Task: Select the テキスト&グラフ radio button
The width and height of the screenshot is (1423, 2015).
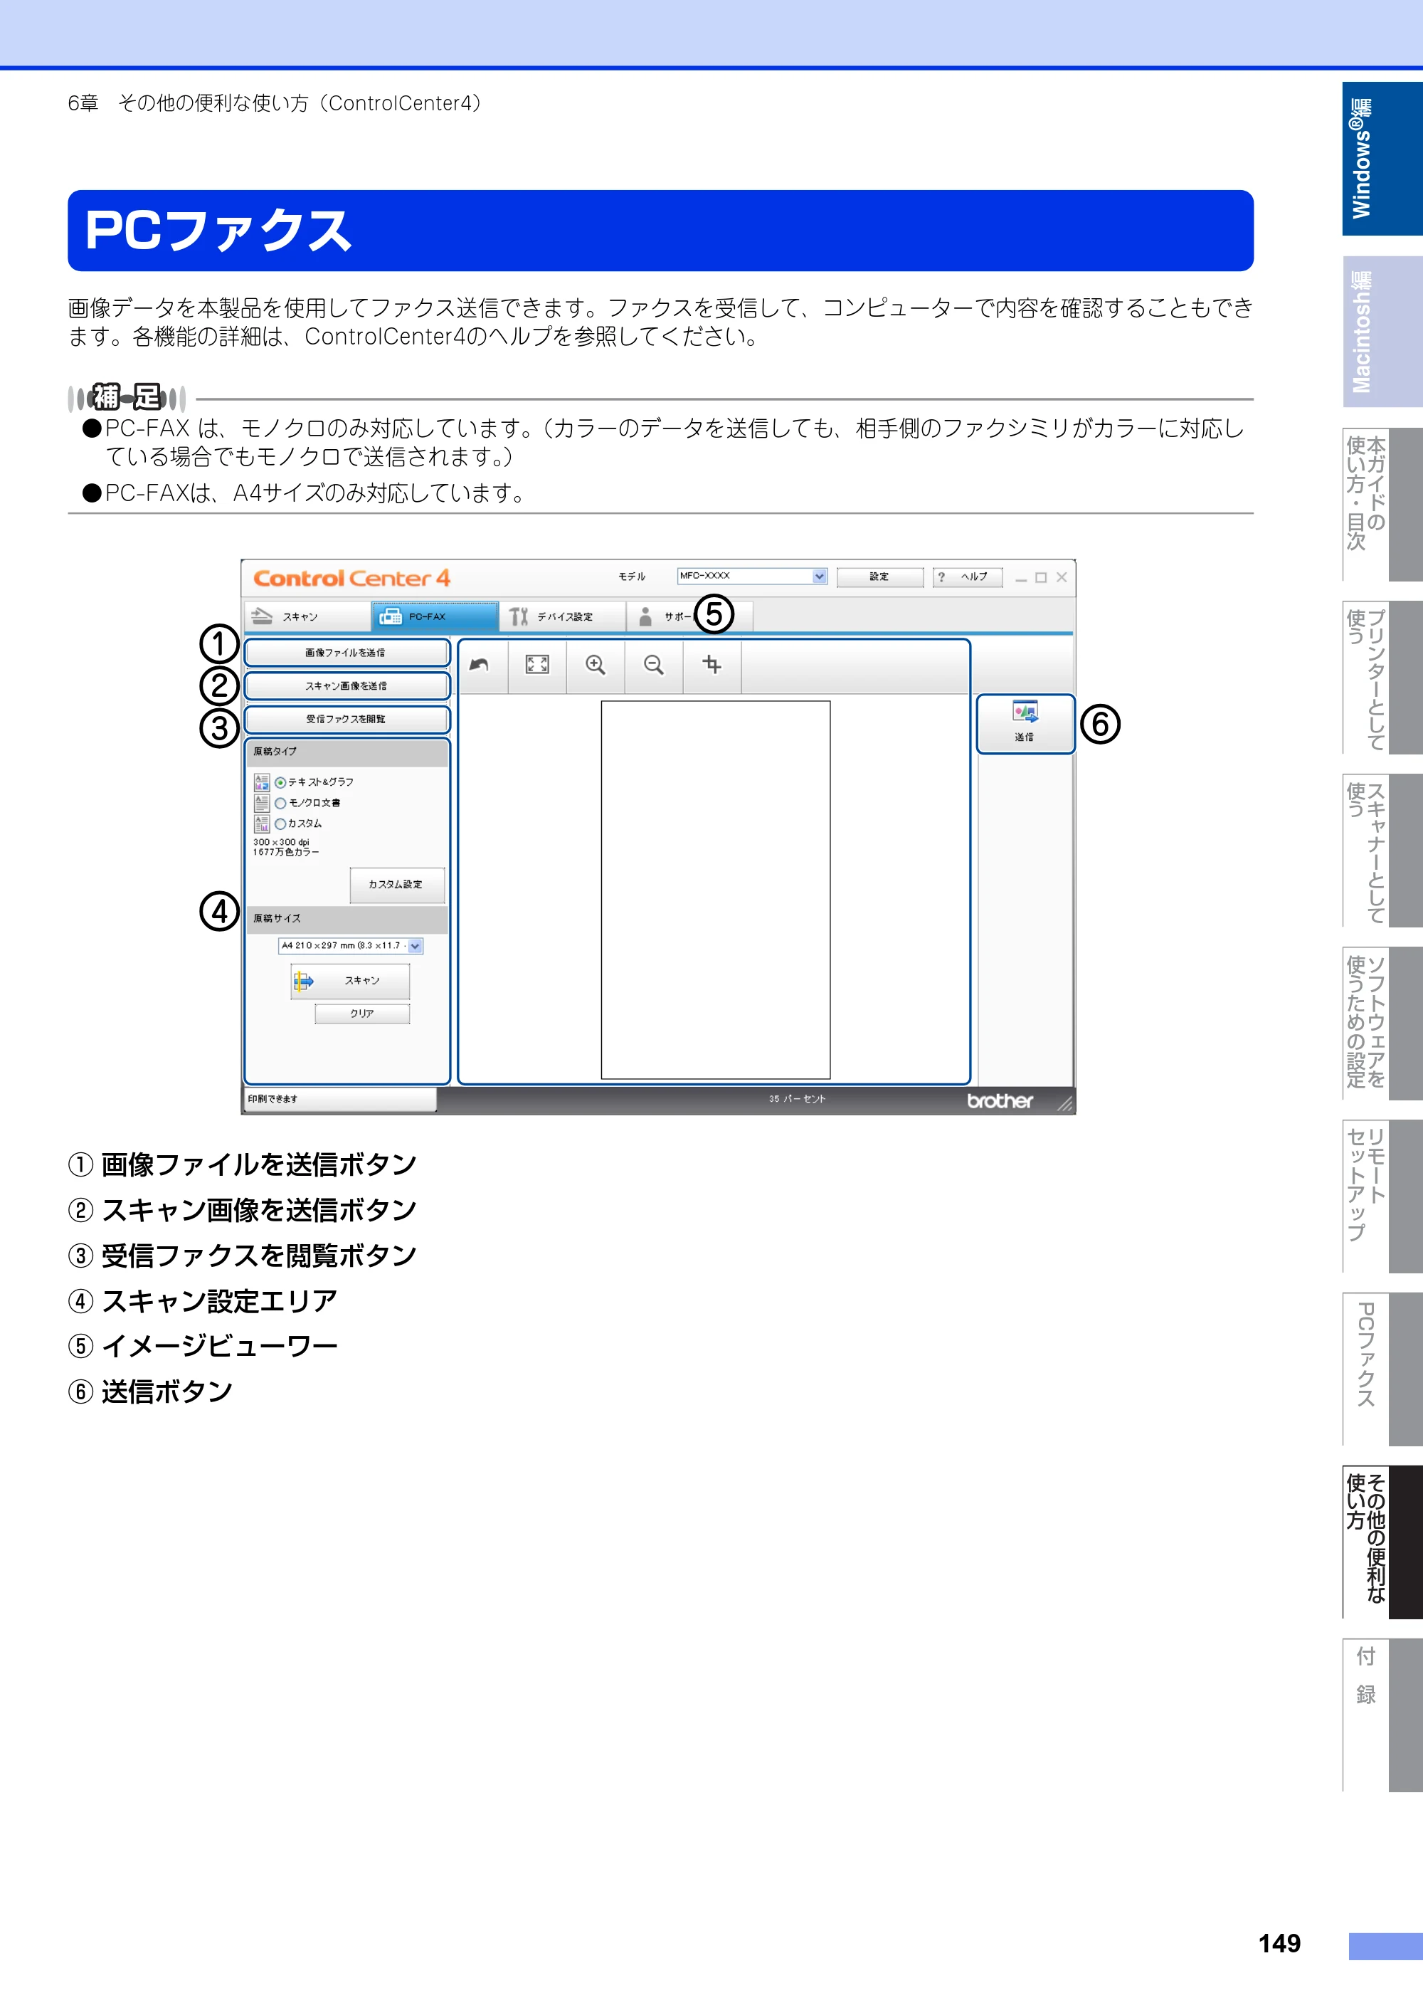Action: 281,783
